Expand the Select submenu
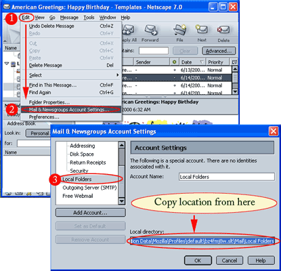 (71, 75)
